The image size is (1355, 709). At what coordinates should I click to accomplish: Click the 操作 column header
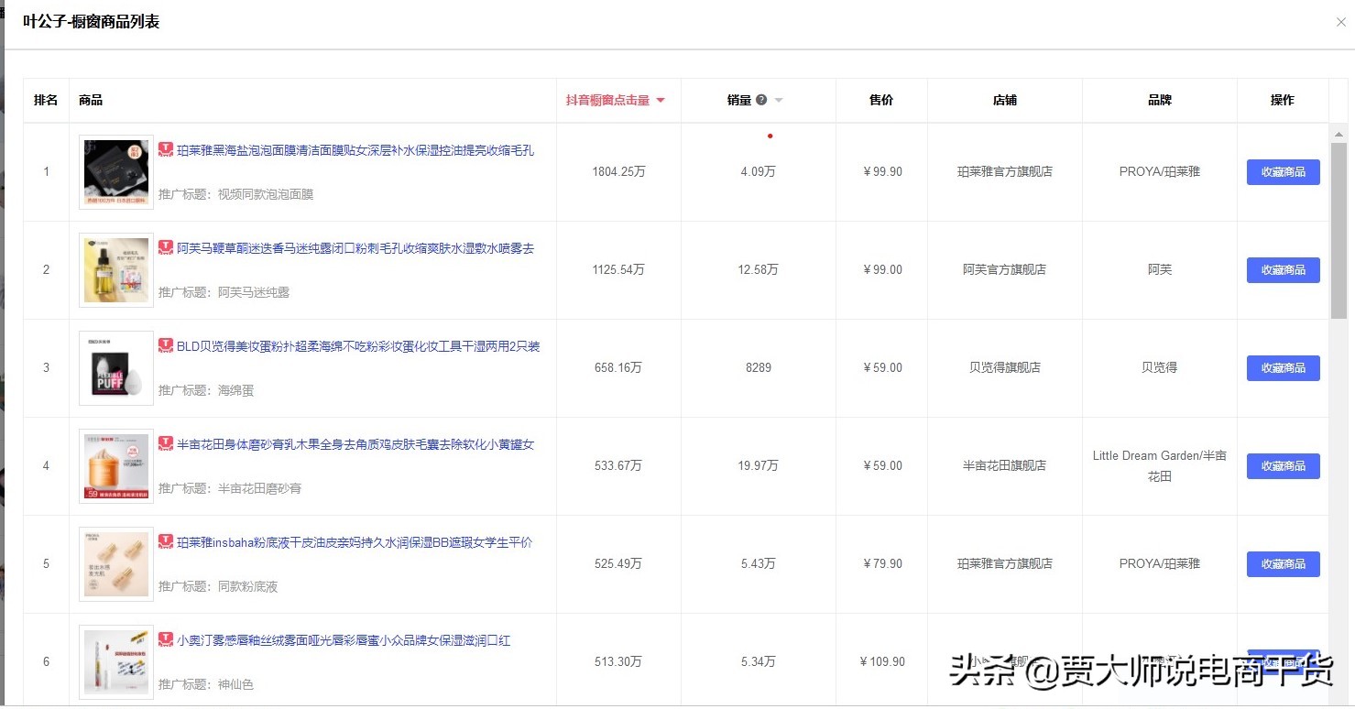coord(1283,101)
